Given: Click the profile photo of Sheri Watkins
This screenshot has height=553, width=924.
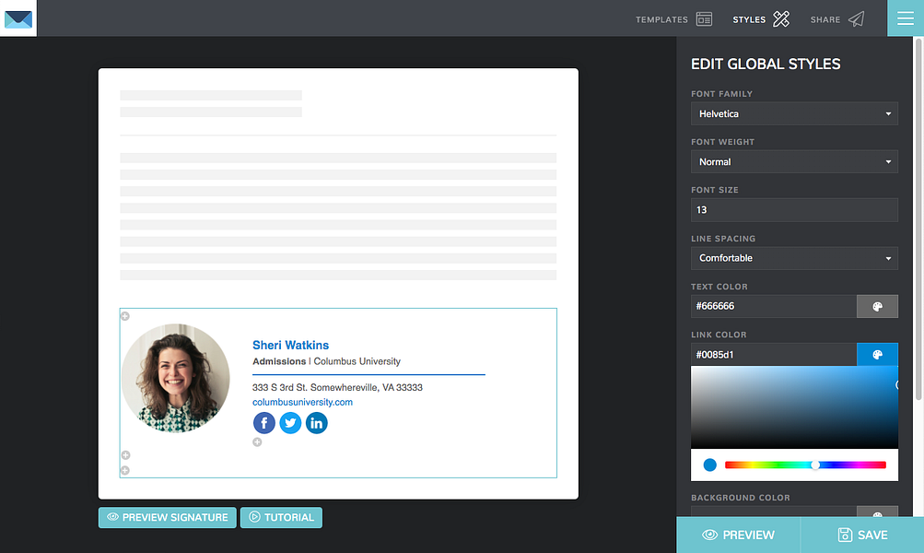Looking at the screenshot, I should tap(176, 378).
